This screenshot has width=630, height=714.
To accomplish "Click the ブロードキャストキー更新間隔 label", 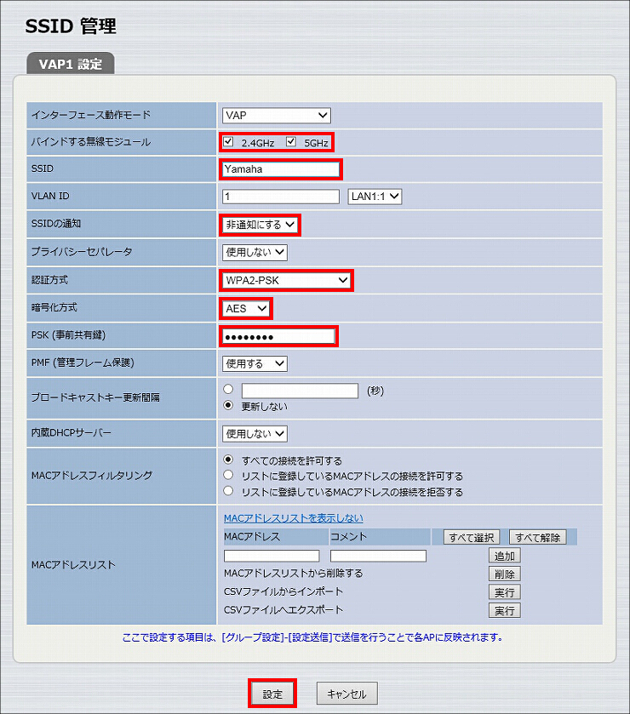I will pos(95,397).
